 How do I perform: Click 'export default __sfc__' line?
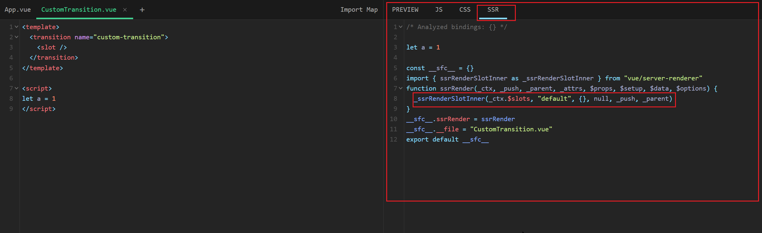pos(447,139)
